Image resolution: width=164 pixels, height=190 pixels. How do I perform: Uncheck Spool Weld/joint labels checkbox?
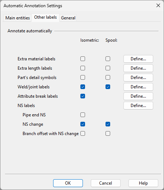108,87
